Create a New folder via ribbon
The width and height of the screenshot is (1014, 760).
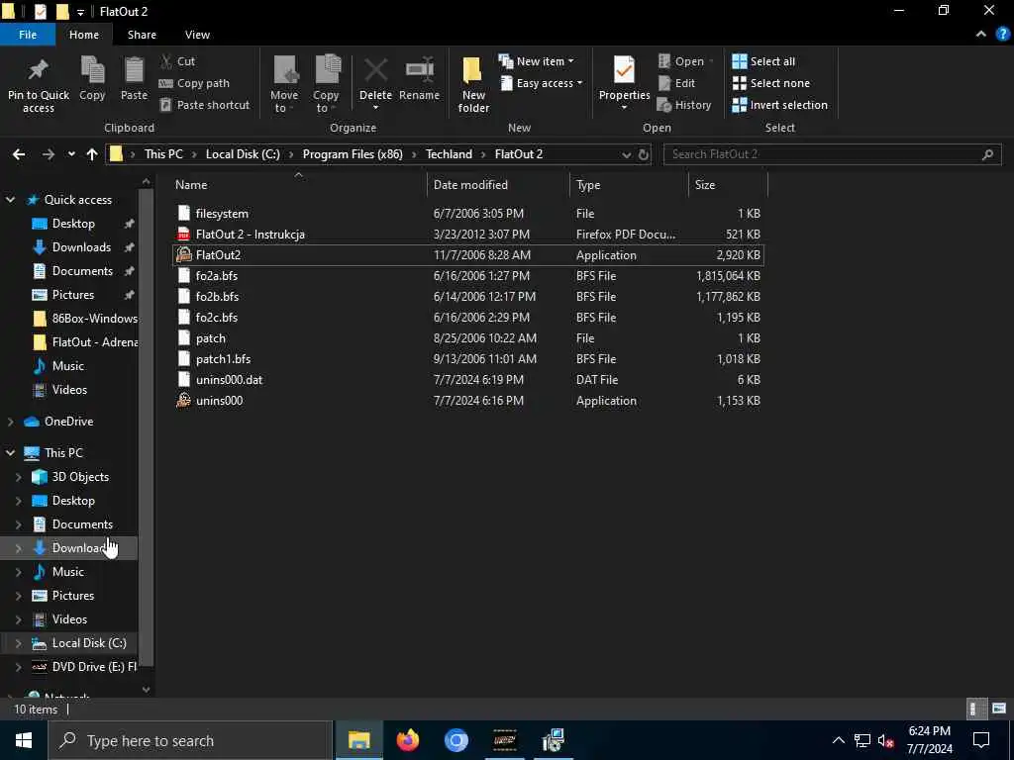coord(473,84)
